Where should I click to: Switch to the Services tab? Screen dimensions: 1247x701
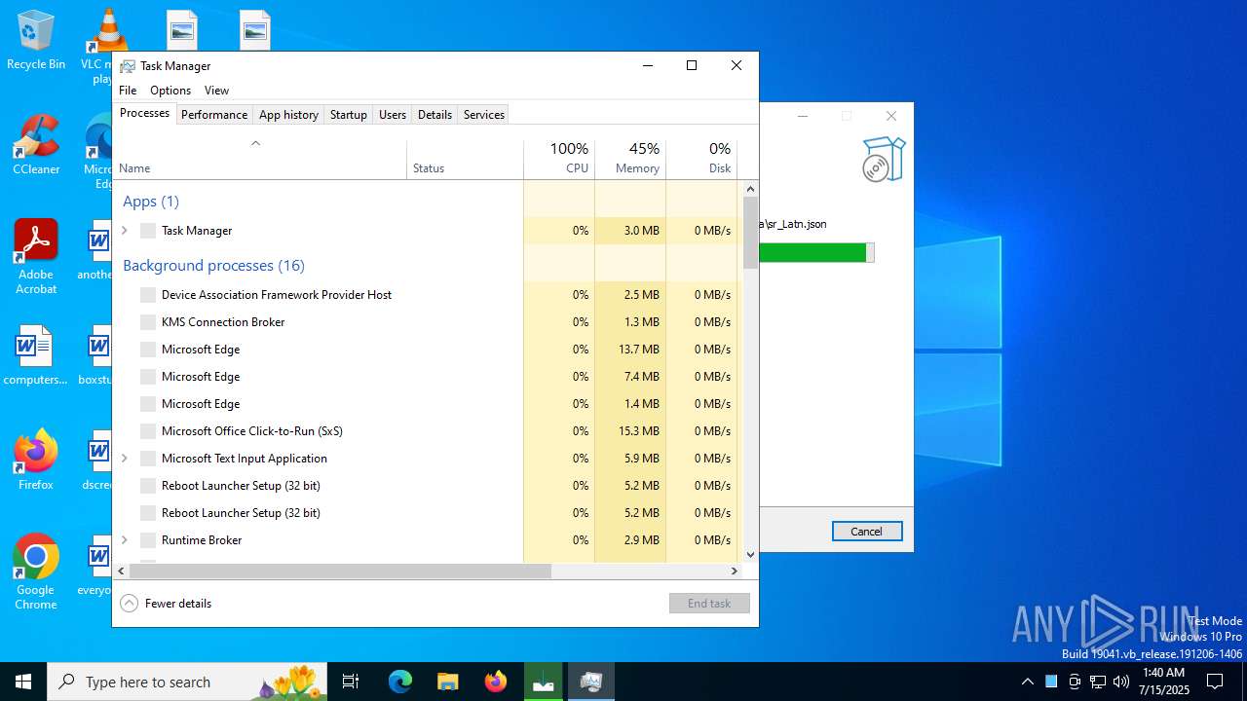pyautogui.click(x=484, y=115)
